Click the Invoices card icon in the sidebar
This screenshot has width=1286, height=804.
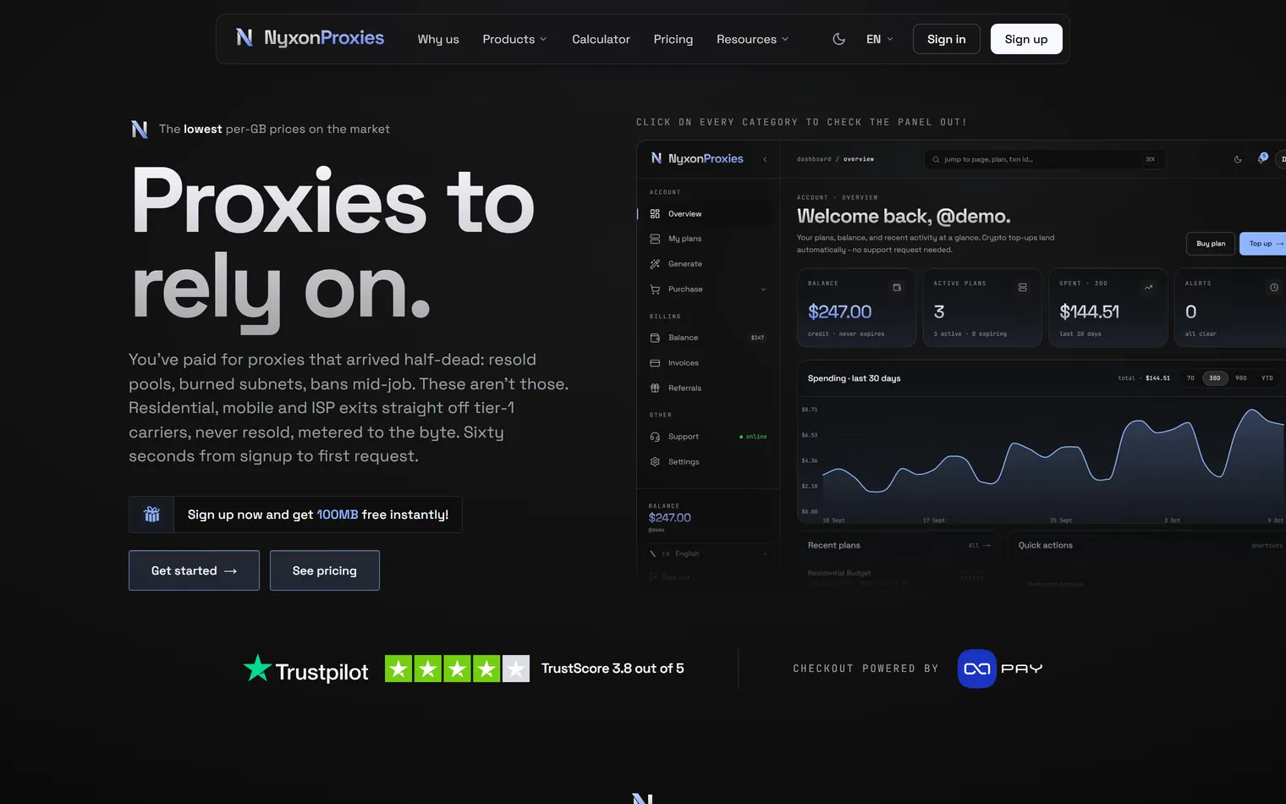(x=655, y=363)
